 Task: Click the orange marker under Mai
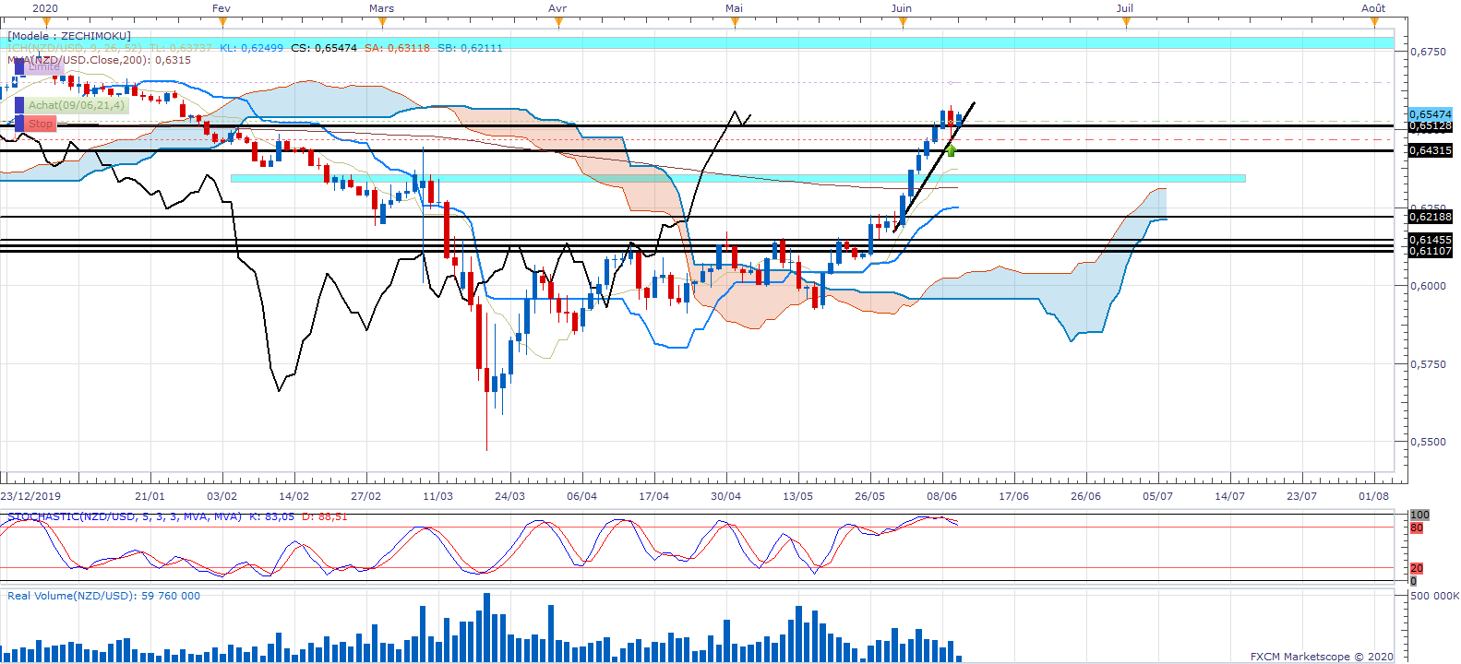click(x=735, y=22)
